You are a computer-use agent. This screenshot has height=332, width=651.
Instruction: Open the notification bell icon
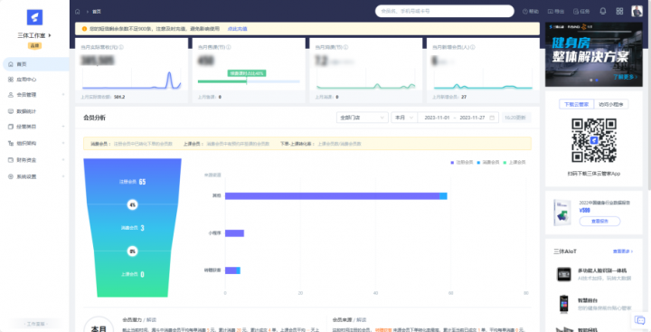point(603,11)
